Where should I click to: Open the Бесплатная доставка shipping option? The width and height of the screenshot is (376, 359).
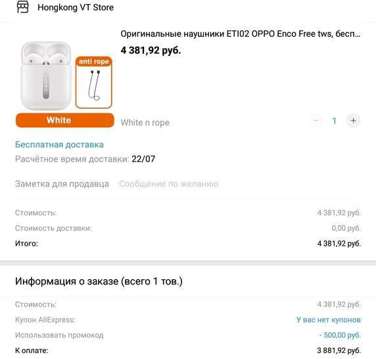[x=59, y=145]
